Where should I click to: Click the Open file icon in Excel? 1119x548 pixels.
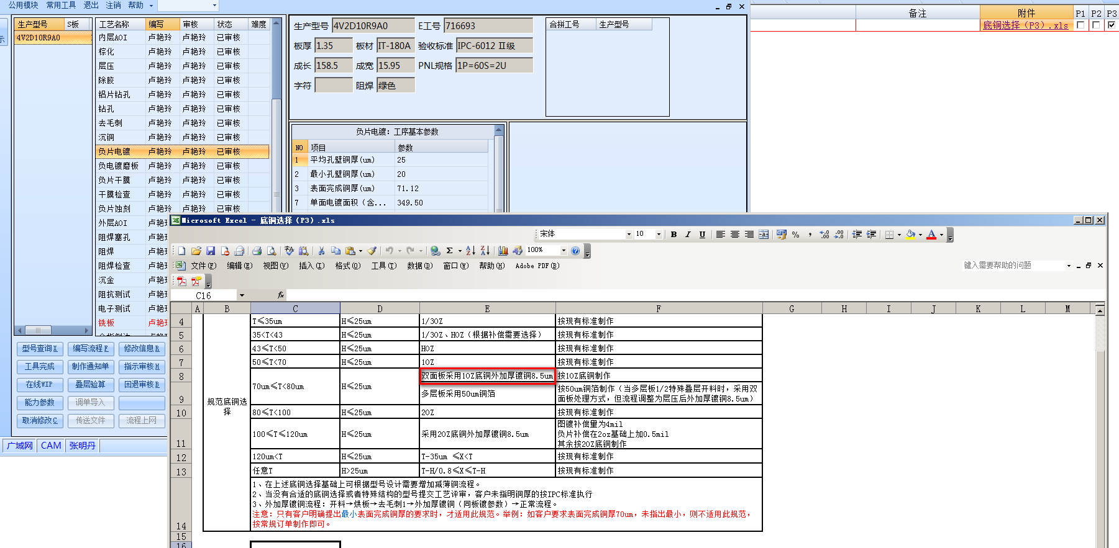pyautogui.click(x=196, y=251)
